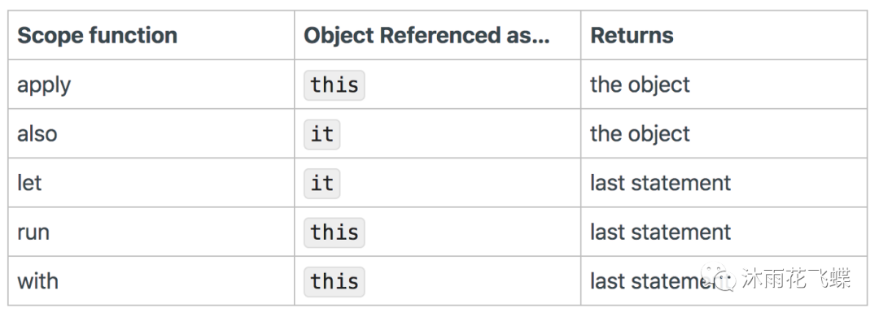Click the 'it' code tag in let row
Viewport: 879px width, 317px height.
321,183
